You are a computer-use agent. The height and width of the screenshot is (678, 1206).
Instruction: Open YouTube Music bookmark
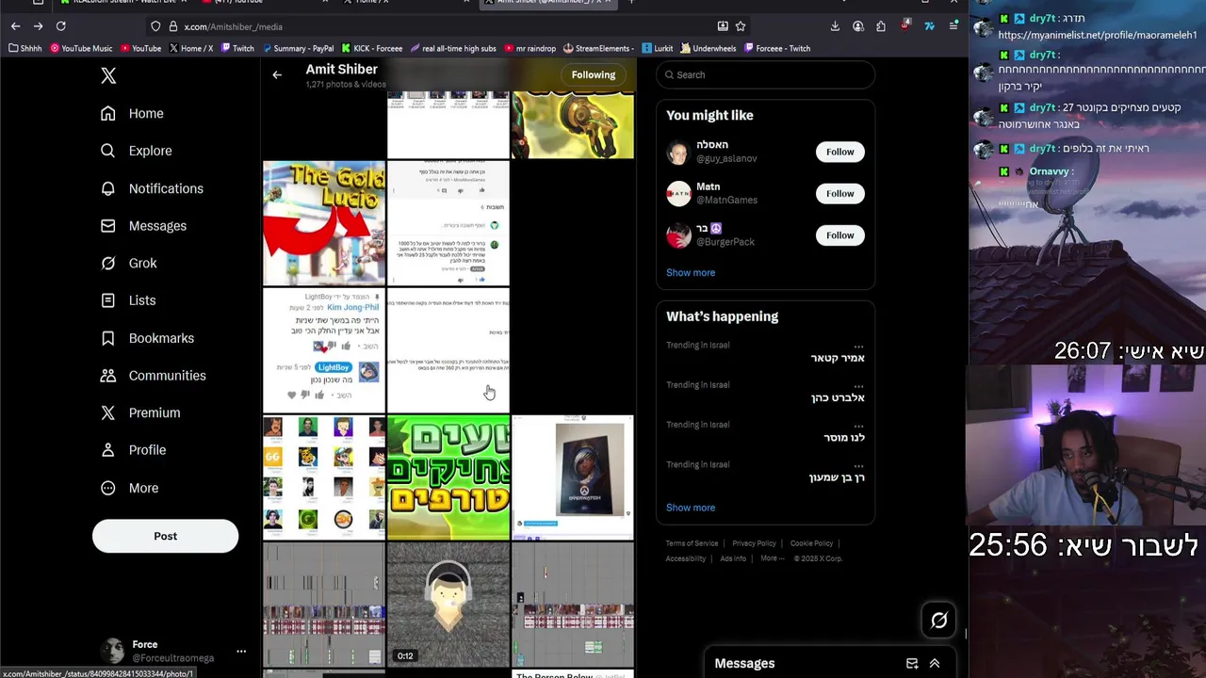pyautogui.click(x=81, y=48)
